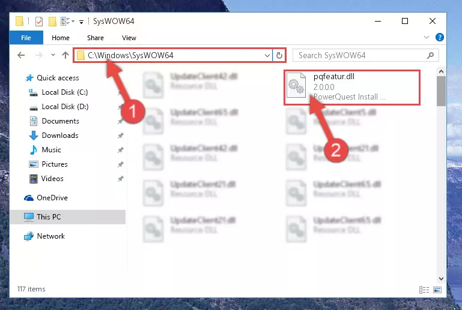Open Explorer Help

(439, 37)
